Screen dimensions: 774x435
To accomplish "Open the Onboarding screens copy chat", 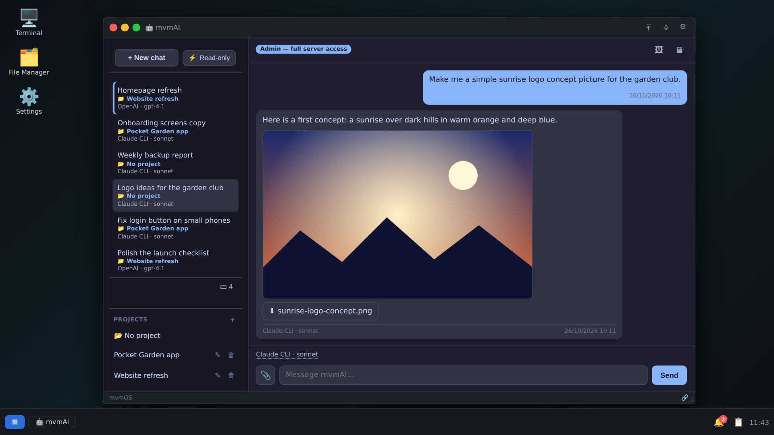I will point(175,130).
